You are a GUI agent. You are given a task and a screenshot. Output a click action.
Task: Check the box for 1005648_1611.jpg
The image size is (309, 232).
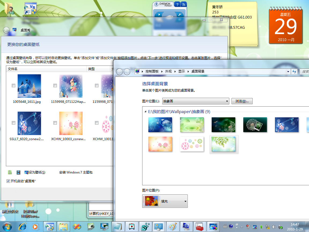point(14,86)
